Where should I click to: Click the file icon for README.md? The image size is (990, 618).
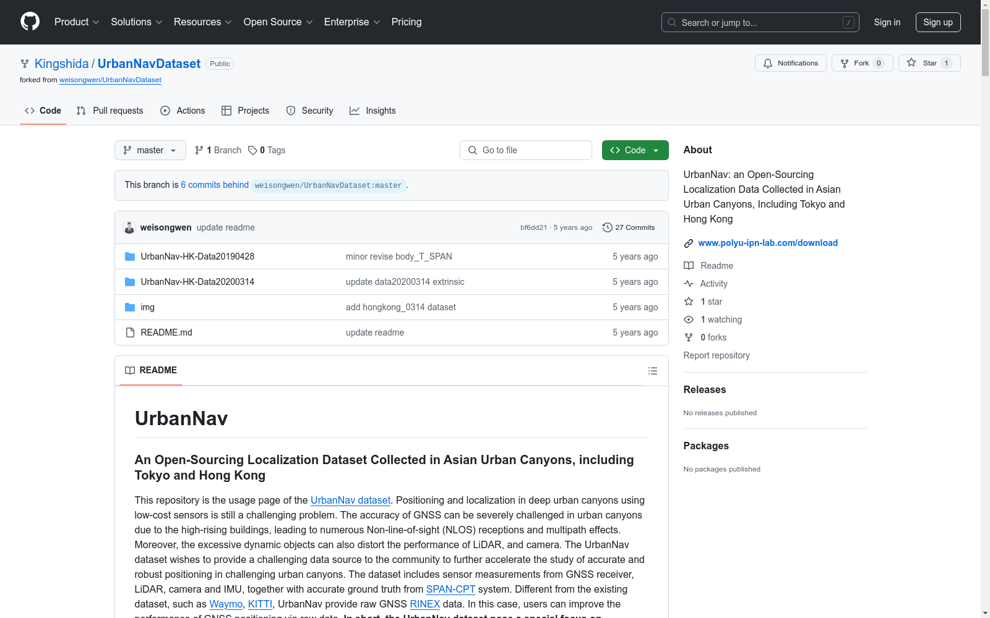click(130, 332)
